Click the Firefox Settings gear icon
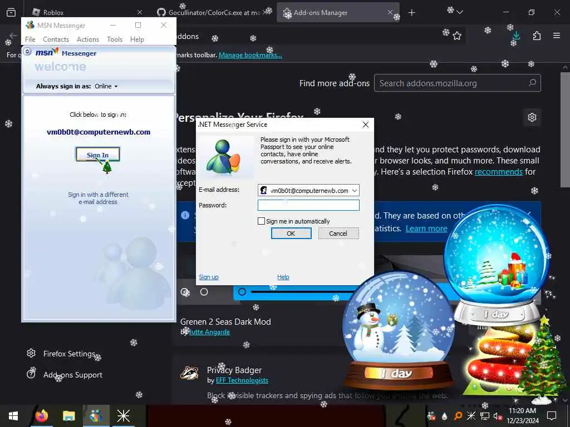The height and width of the screenshot is (427, 570). click(x=31, y=353)
